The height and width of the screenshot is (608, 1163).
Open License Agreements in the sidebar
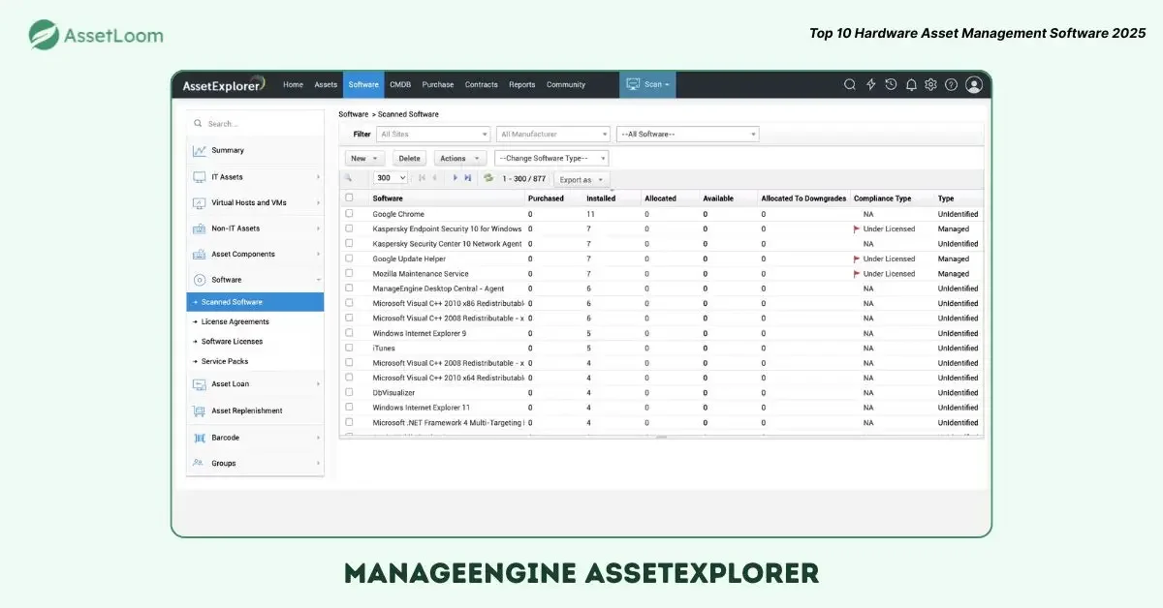pos(236,321)
